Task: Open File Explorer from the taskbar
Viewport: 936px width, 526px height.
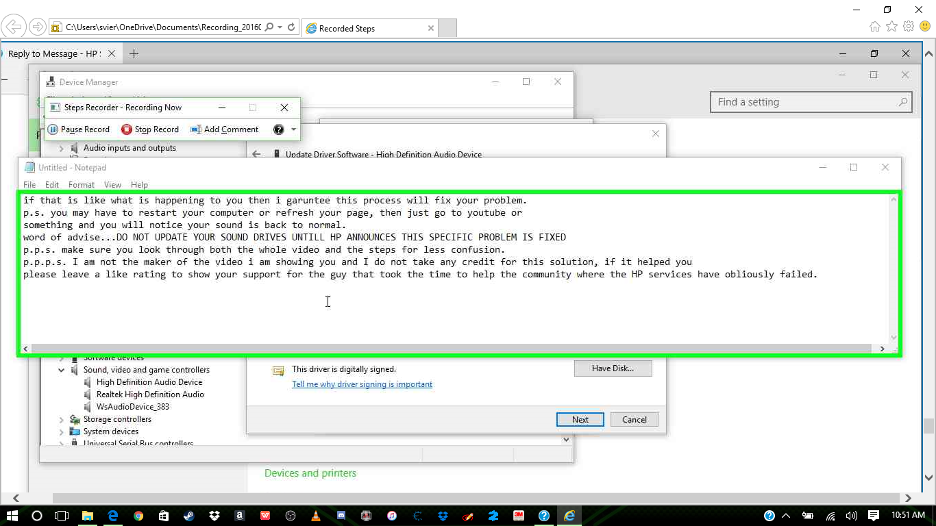Action: tap(88, 516)
